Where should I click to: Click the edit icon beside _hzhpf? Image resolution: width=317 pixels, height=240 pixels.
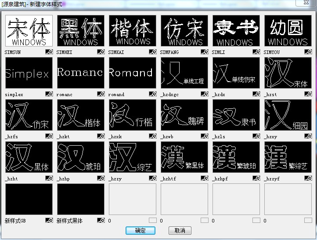(x=256, y=178)
